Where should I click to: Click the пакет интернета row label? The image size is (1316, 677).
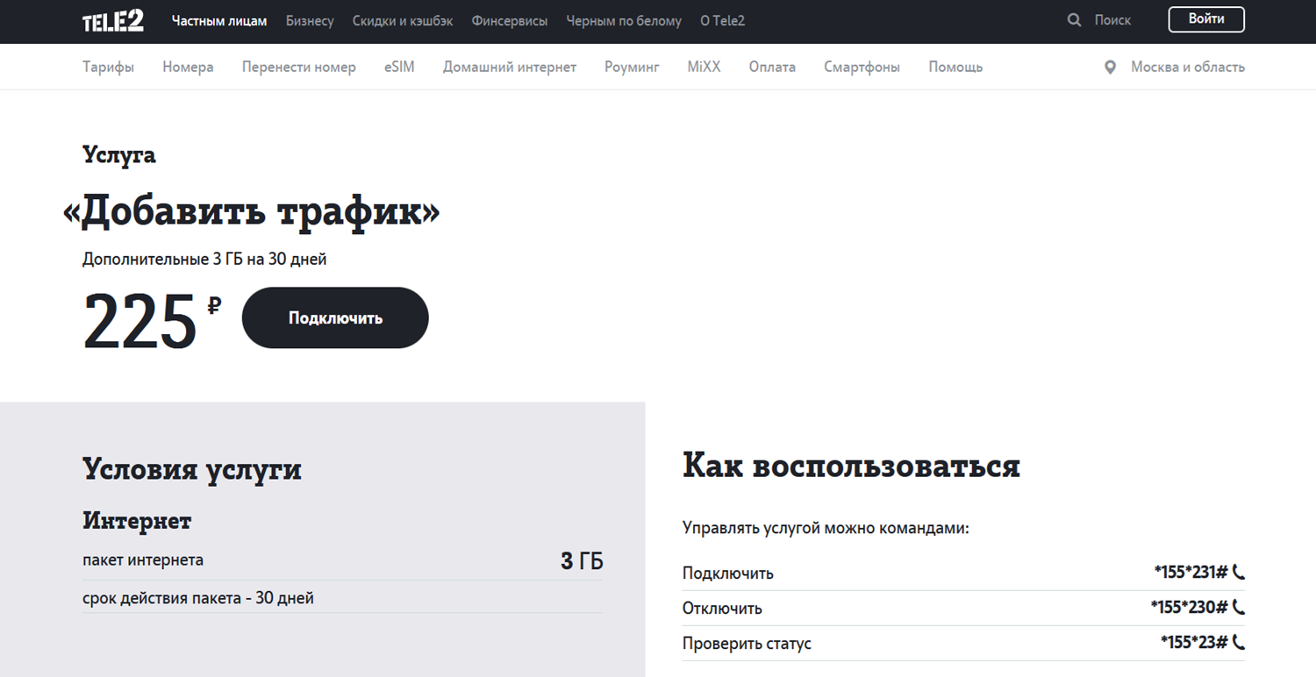pyautogui.click(x=143, y=559)
